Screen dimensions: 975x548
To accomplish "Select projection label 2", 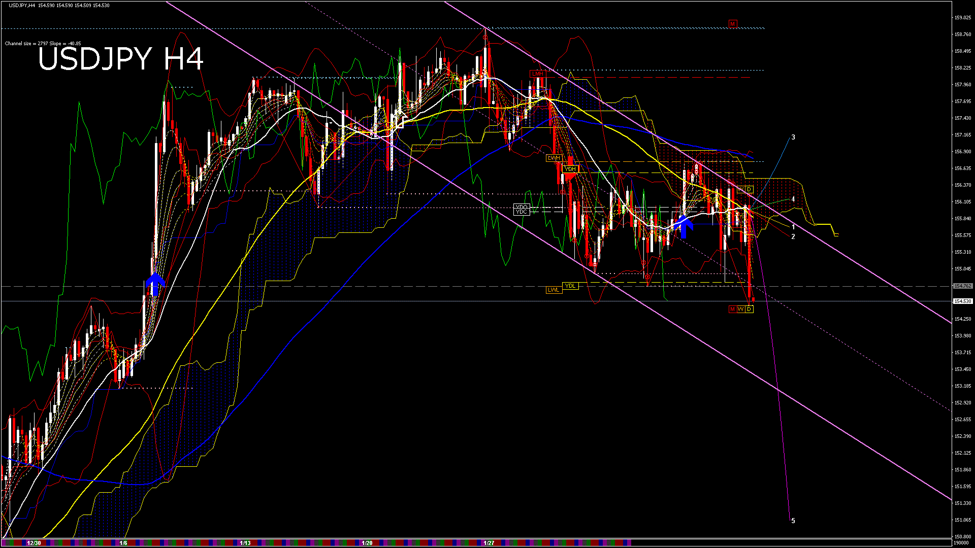I will pos(793,237).
